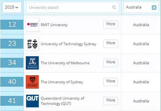Click the magnifying glass search icon

coord(114,7)
